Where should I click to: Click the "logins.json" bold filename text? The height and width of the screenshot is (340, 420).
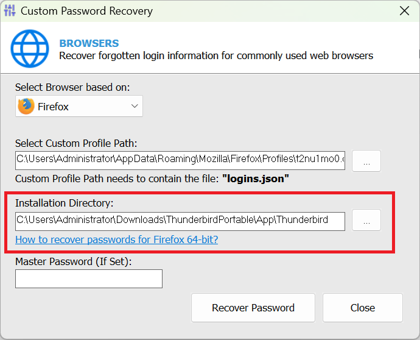256,179
